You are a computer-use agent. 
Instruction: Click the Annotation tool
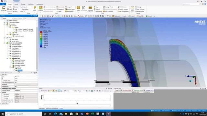tap(70, 12)
